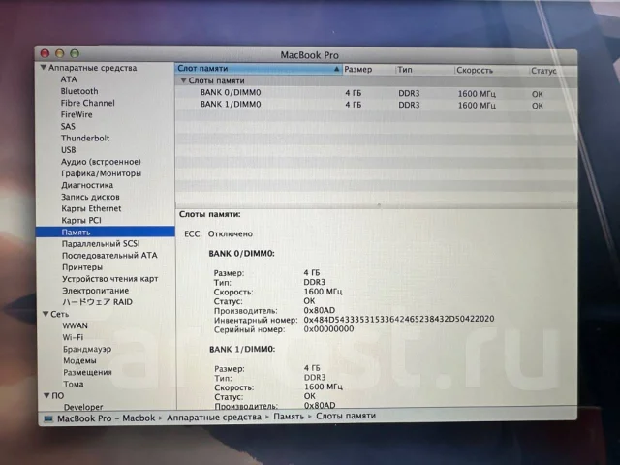Select Карты PCI entry
The width and height of the screenshot is (620, 465).
[81, 220]
